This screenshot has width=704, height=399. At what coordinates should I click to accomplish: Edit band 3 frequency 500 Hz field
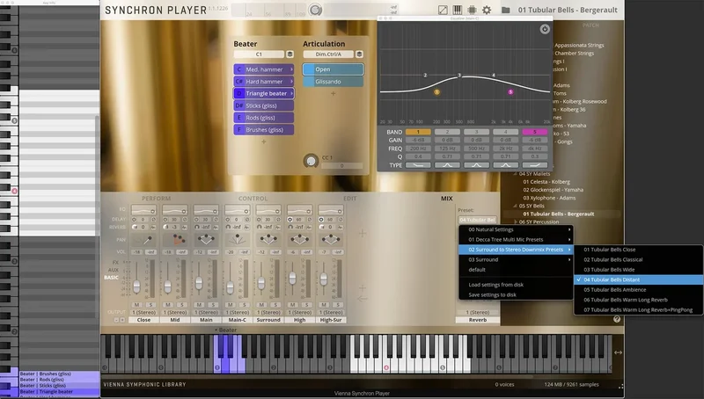476,149
